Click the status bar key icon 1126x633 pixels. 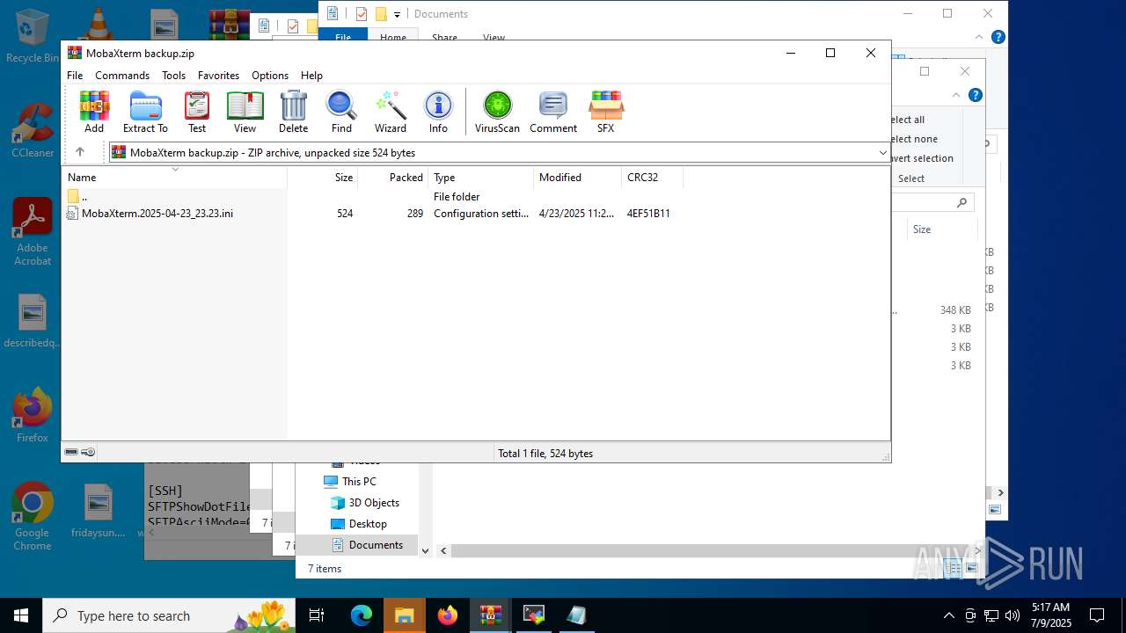[88, 452]
